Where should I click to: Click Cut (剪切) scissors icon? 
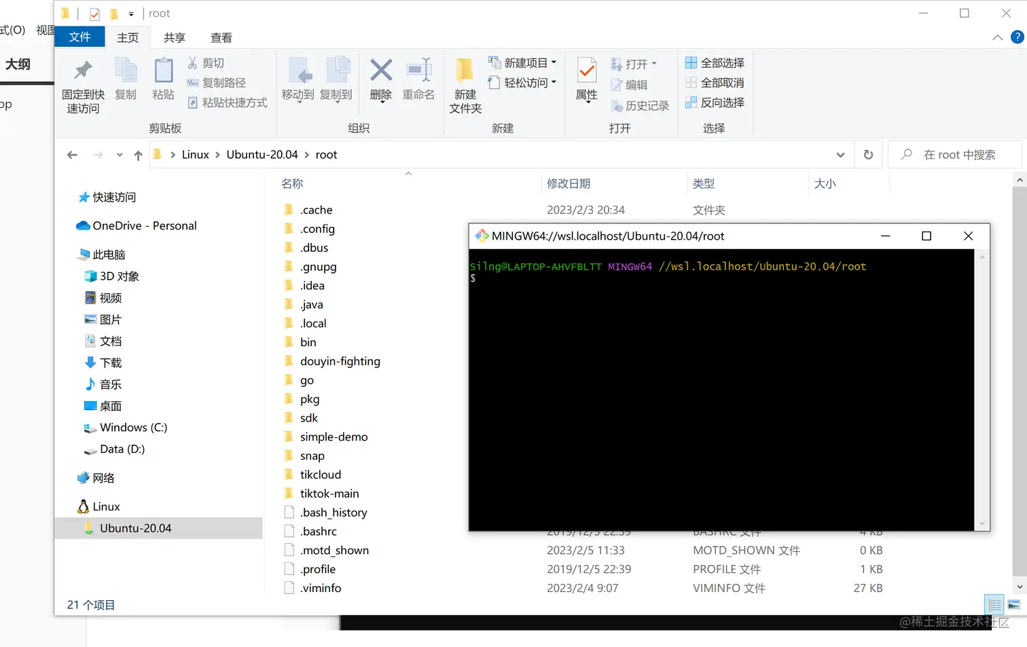[192, 62]
